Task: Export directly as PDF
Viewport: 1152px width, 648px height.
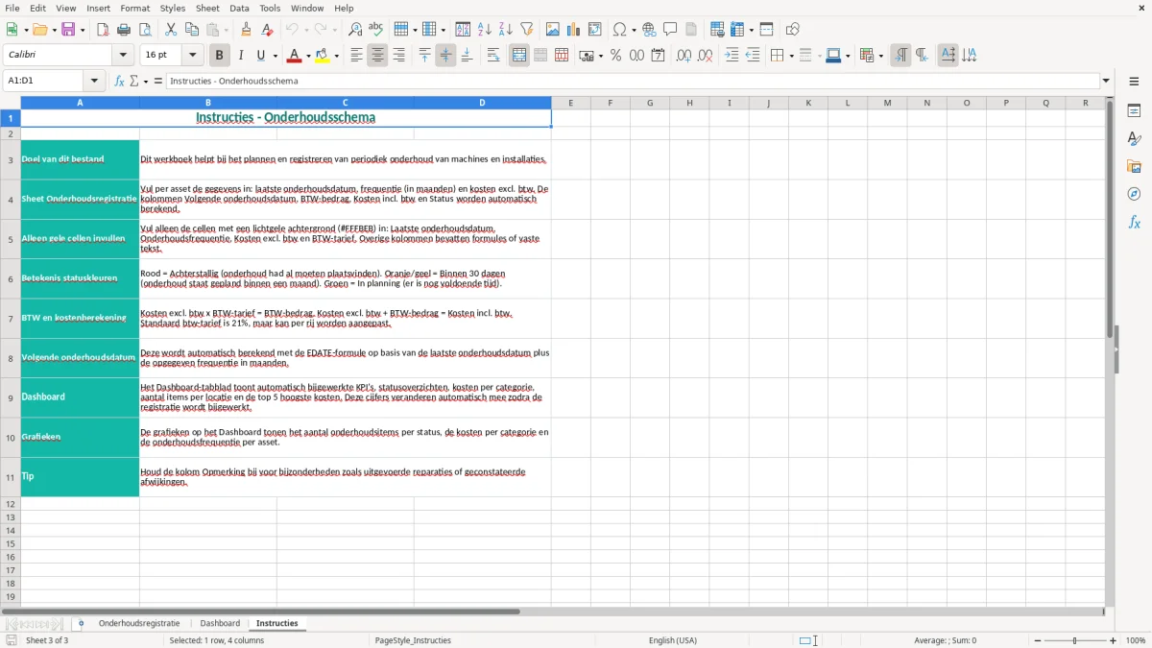Action: 103,30
